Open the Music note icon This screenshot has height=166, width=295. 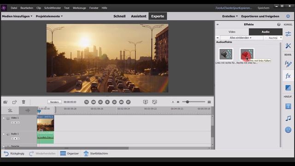tap(288, 118)
